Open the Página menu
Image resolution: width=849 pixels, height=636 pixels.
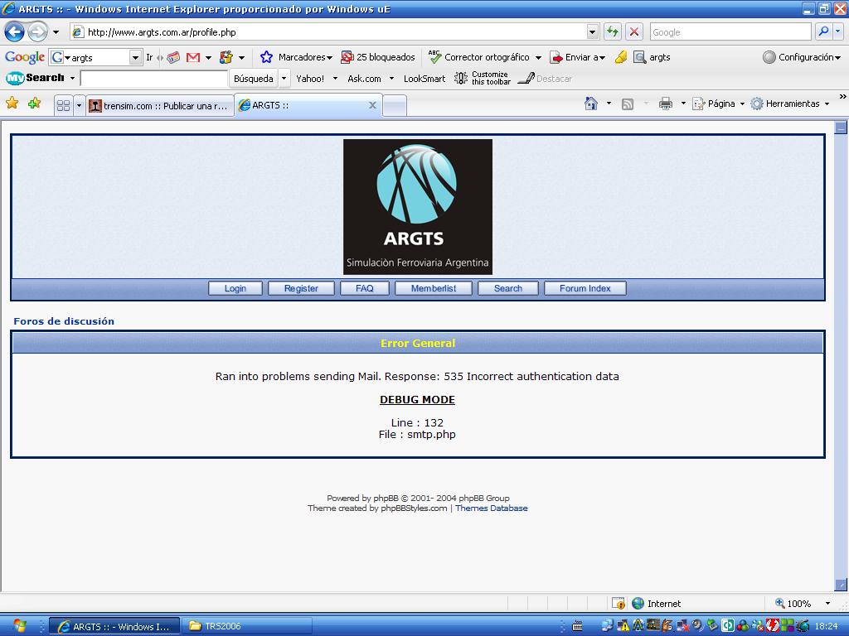click(720, 104)
